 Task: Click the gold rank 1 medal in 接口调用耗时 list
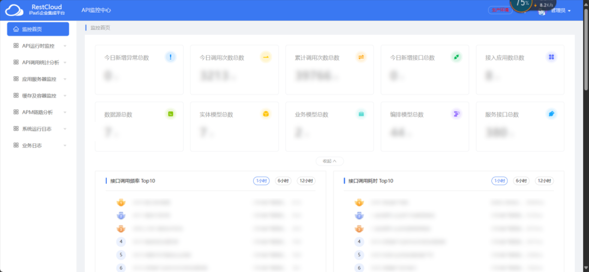click(359, 203)
